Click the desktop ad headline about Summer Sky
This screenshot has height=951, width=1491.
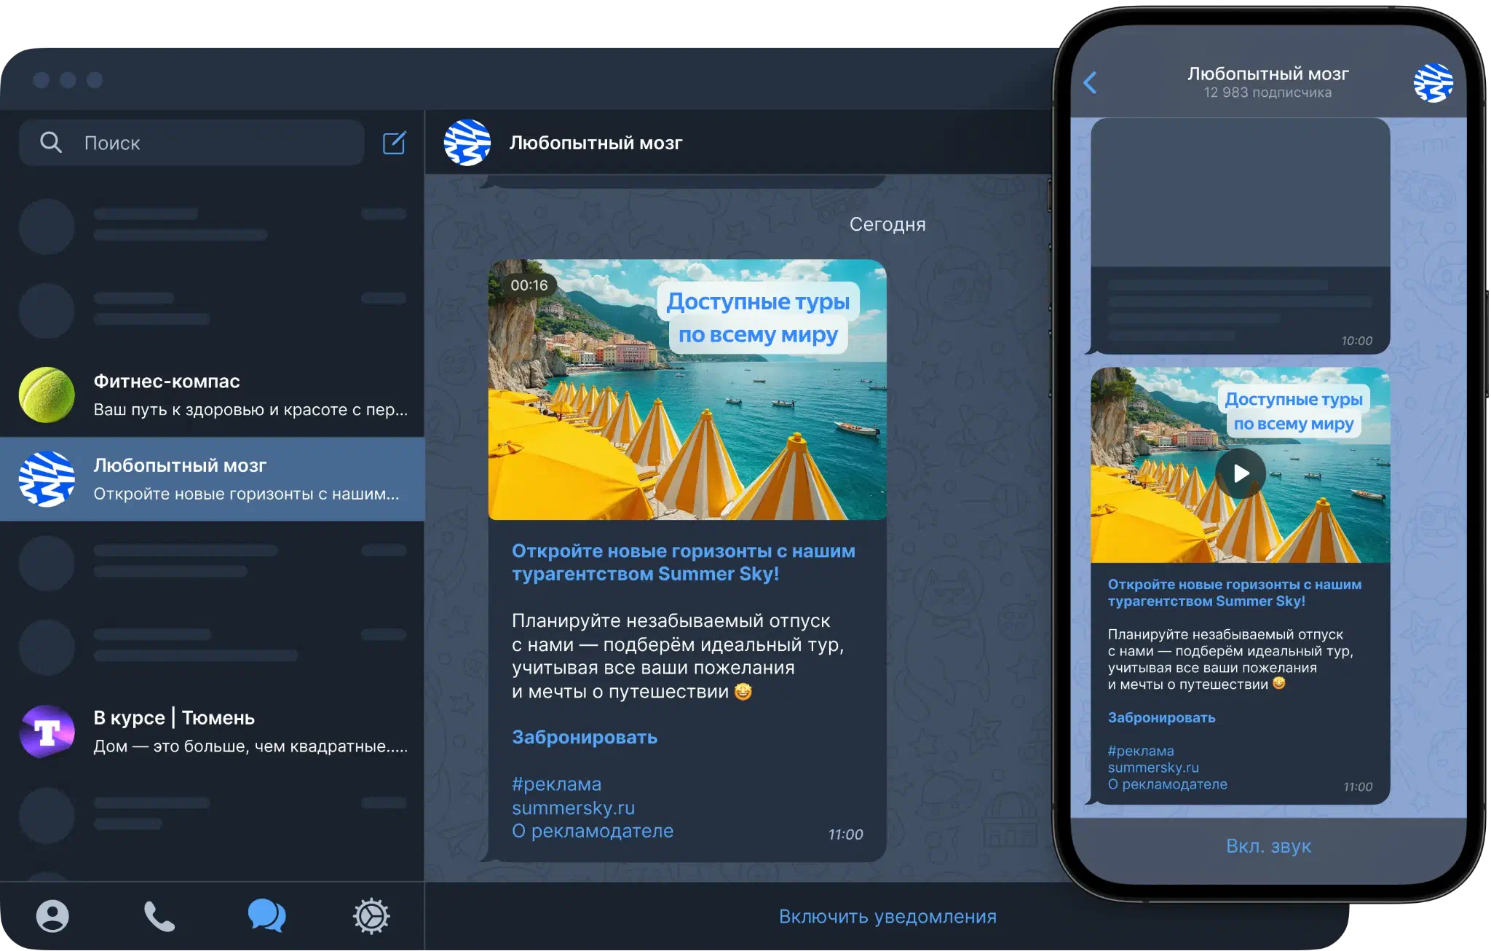[684, 562]
